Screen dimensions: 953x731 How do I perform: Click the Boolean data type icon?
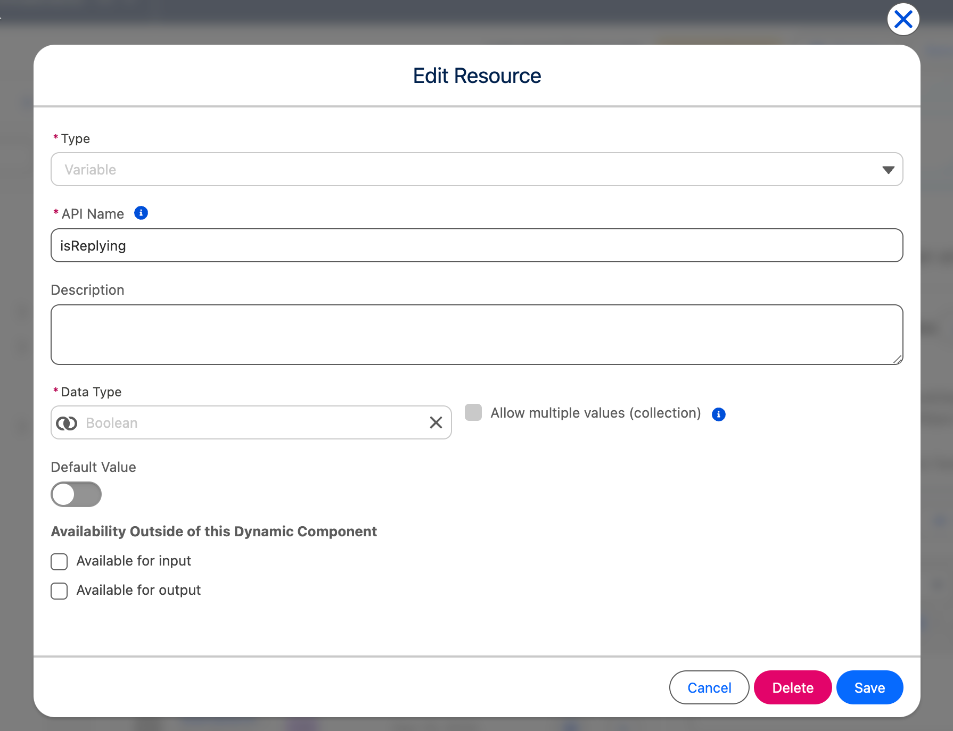pyautogui.click(x=67, y=423)
